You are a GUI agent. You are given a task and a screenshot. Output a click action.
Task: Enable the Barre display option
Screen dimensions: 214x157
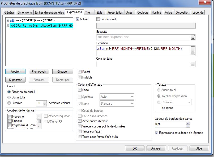(x=80, y=90)
